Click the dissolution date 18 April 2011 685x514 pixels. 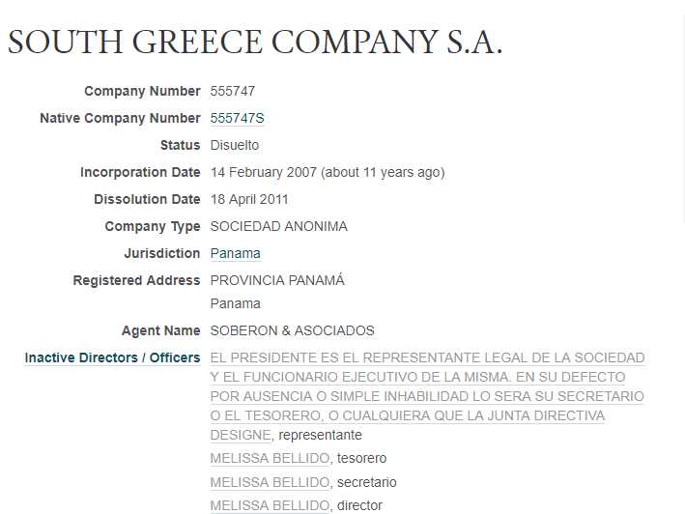coord(249,200)
